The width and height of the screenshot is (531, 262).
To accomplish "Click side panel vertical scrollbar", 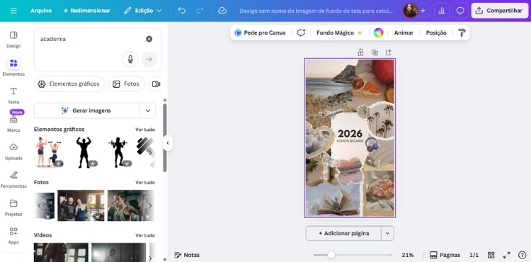I will [x=165, y=137].
